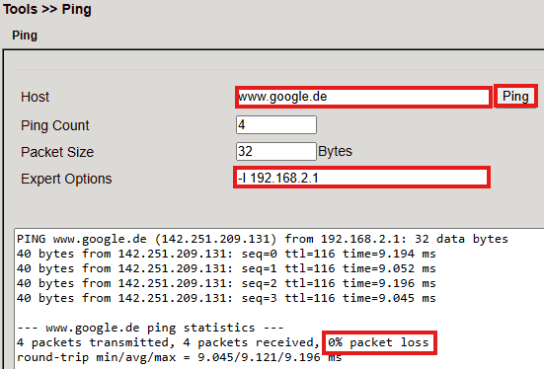Select the Ping Count field
544x369 pixels.
(x=276, y=125)
